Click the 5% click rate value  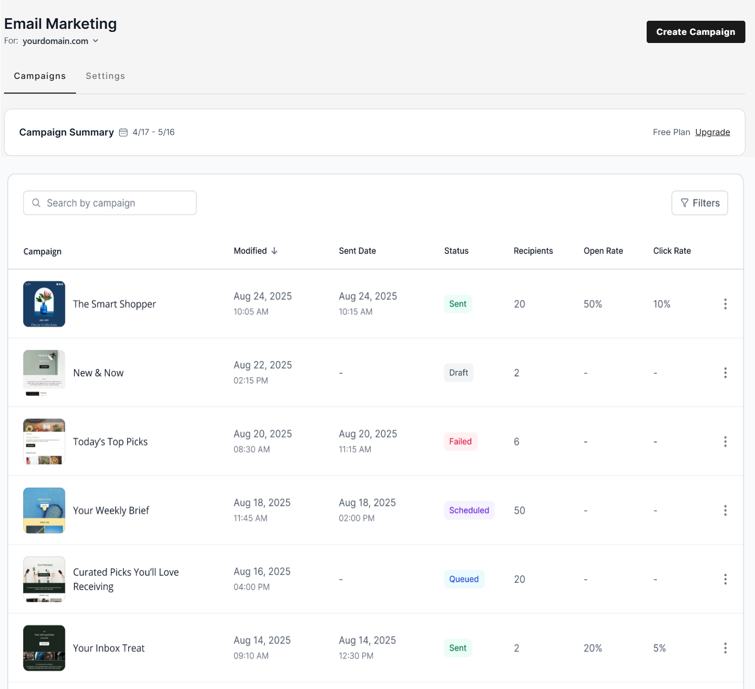pos(659,648)
